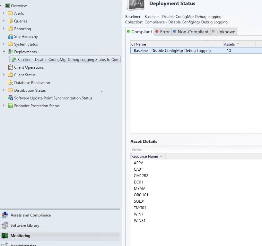The image size is (262, 246).
Task: Select the Baseline - Disable ConfigMgr Debug Logging row
Action: point(196,51)
